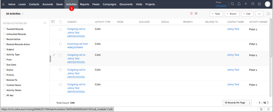
Task: Open the Campaigns tab
Action: [110, 4]
